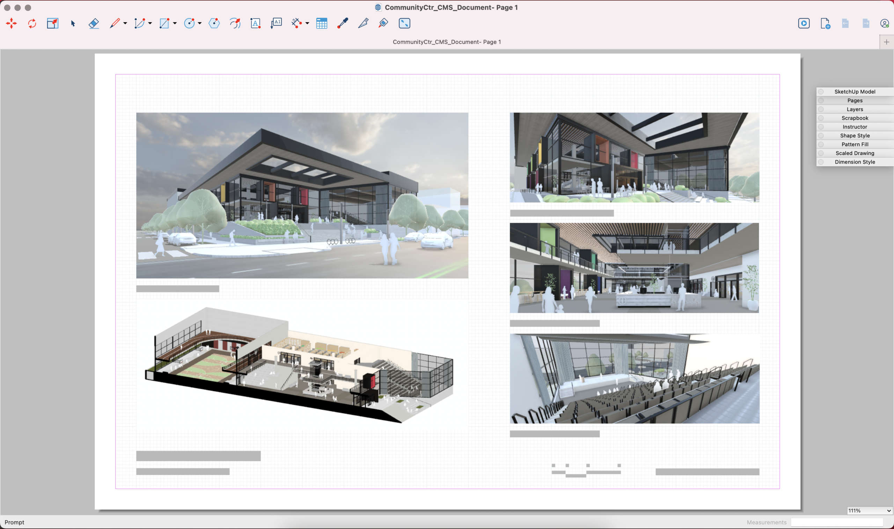Insert a table with the Table tool

click(322, 23)
